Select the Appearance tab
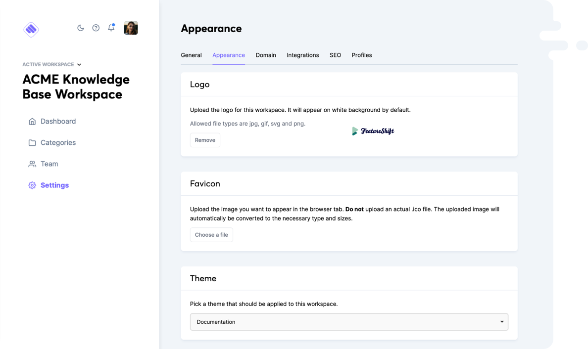 tap(229, 55)
